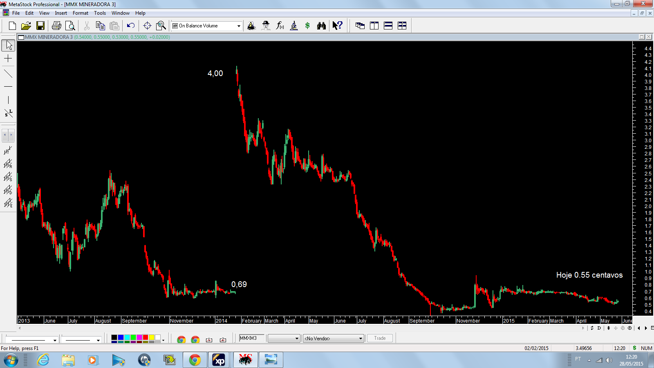Screen dimensions: 654x368
Task: Open the Format menu
Action: pos(81,13)
